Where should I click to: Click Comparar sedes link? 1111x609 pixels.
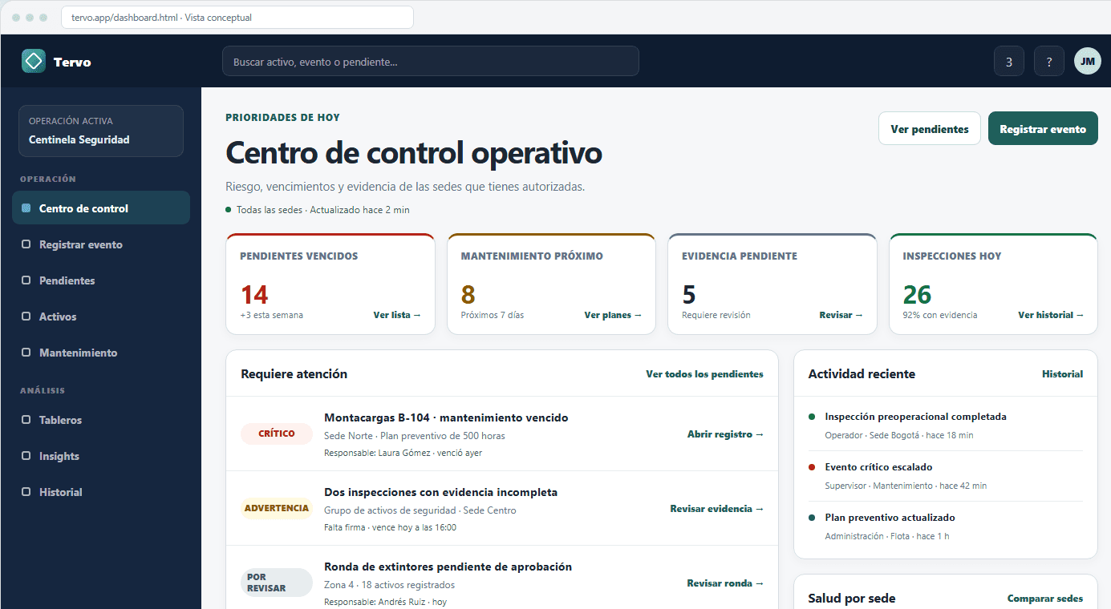1045,599
